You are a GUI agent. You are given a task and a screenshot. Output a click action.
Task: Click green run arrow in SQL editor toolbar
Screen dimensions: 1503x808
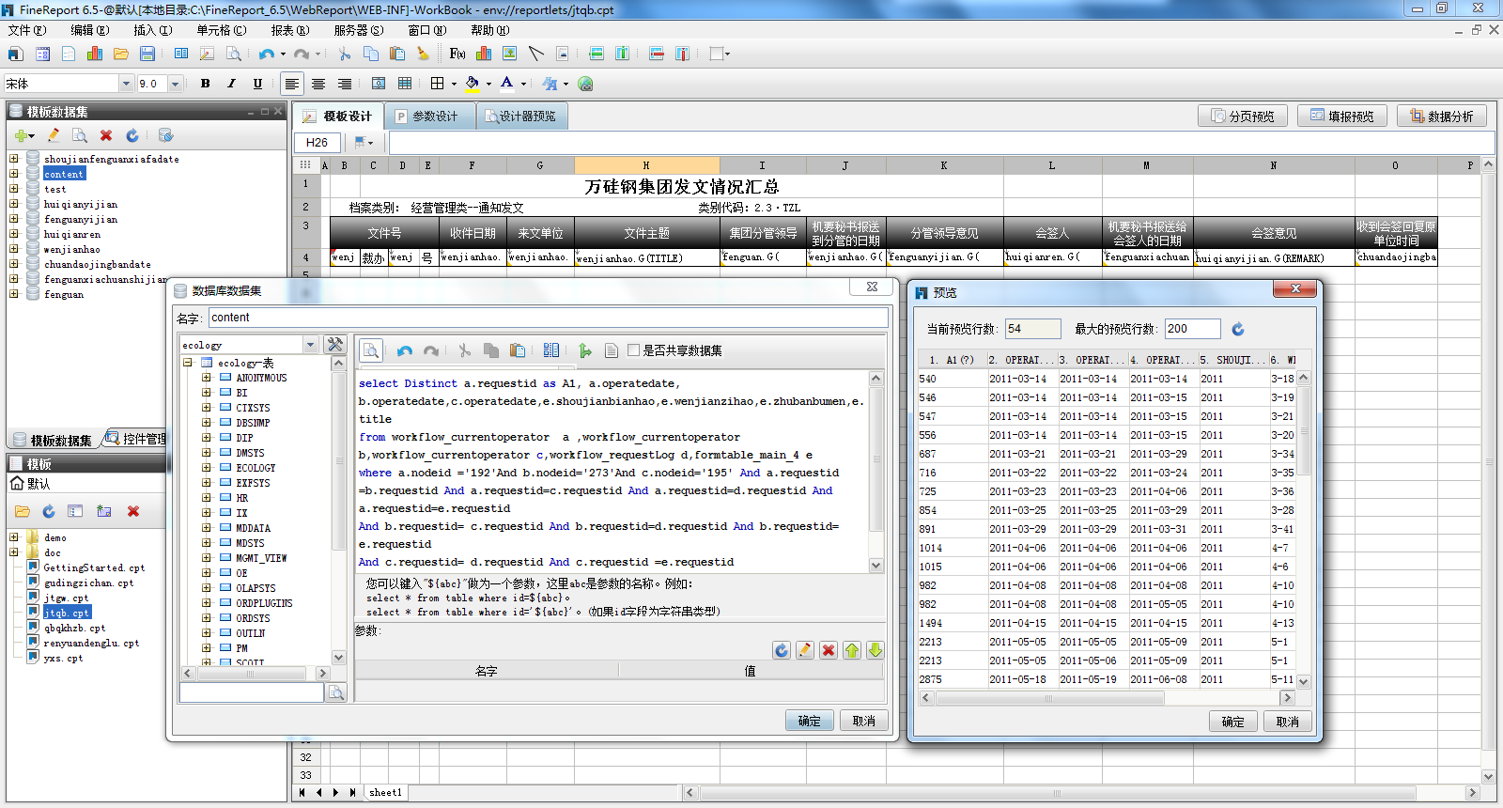585,350
